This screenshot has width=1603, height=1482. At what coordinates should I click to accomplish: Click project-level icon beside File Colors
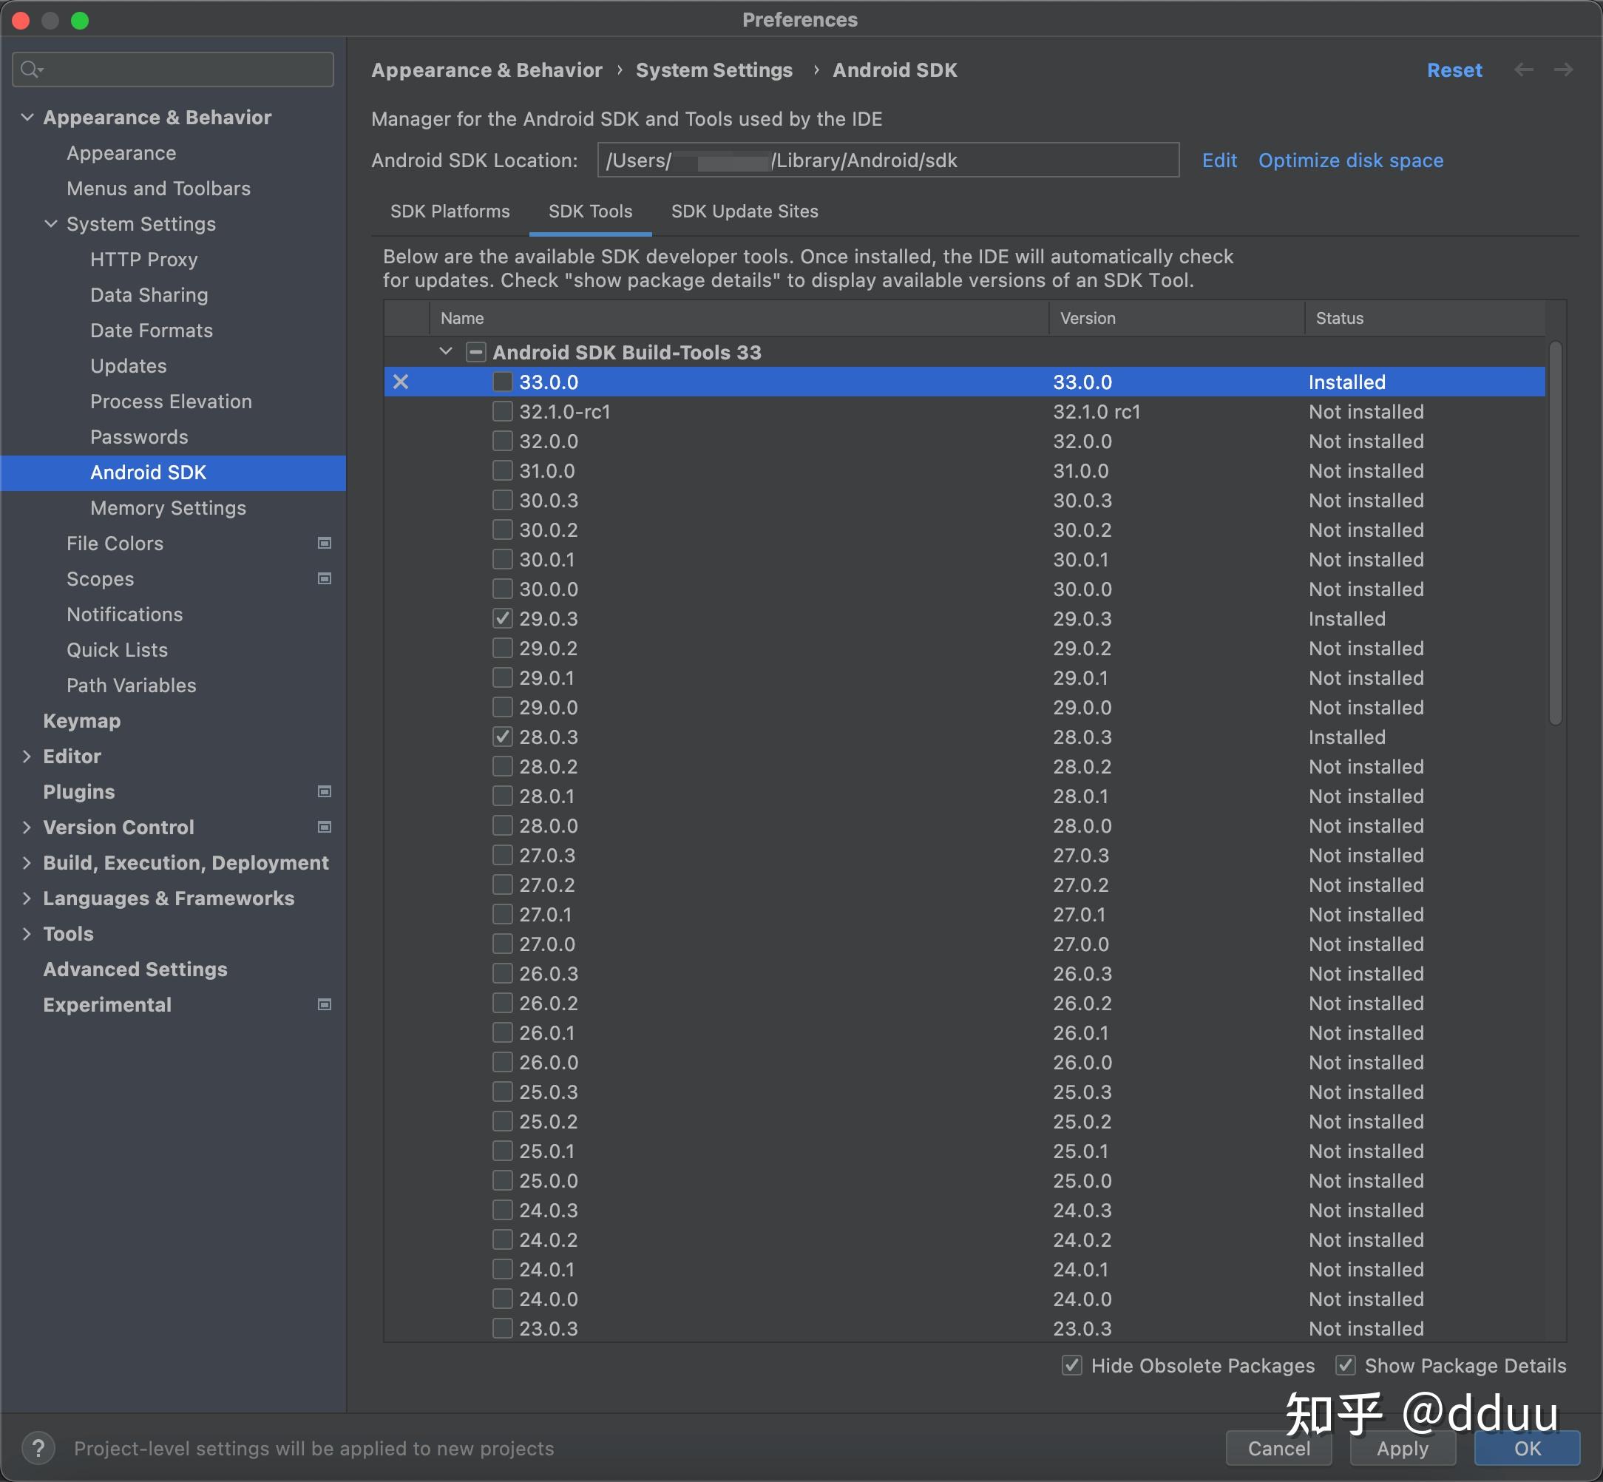pos(325,543)
